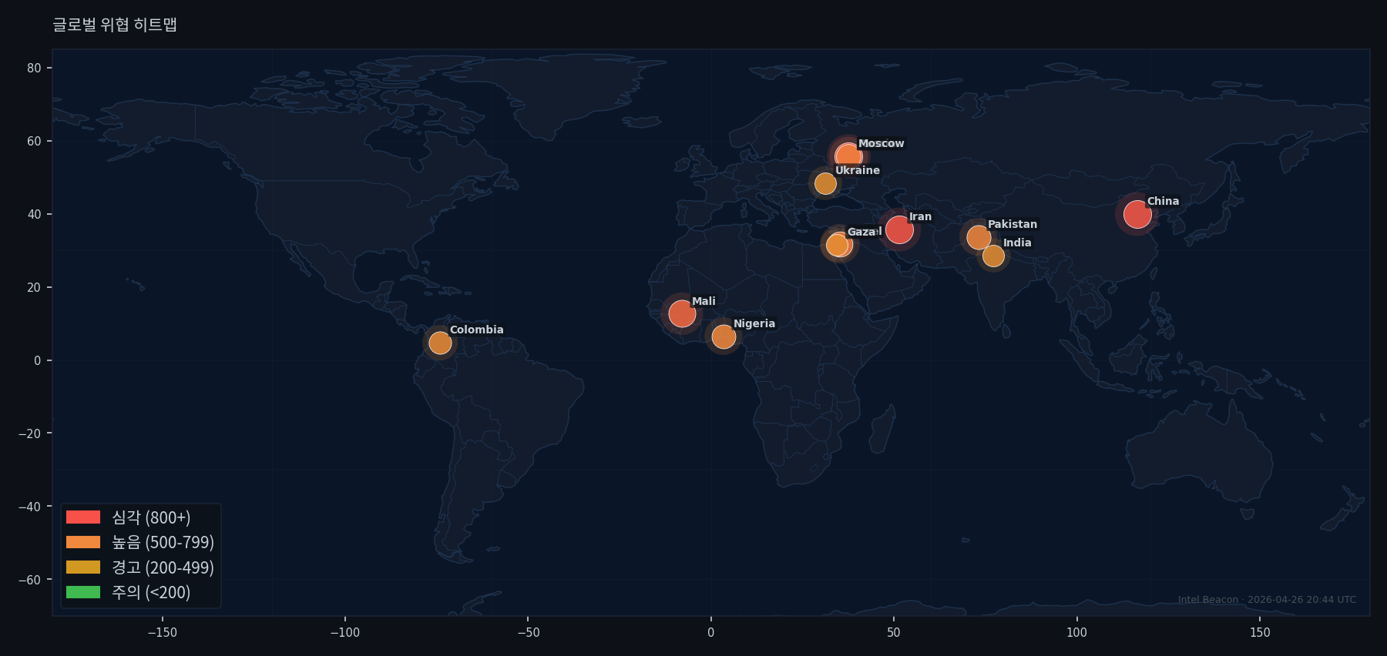Select the Ukraine threat circle
This screenshot has width=1387, height=656.
(825, 183)
